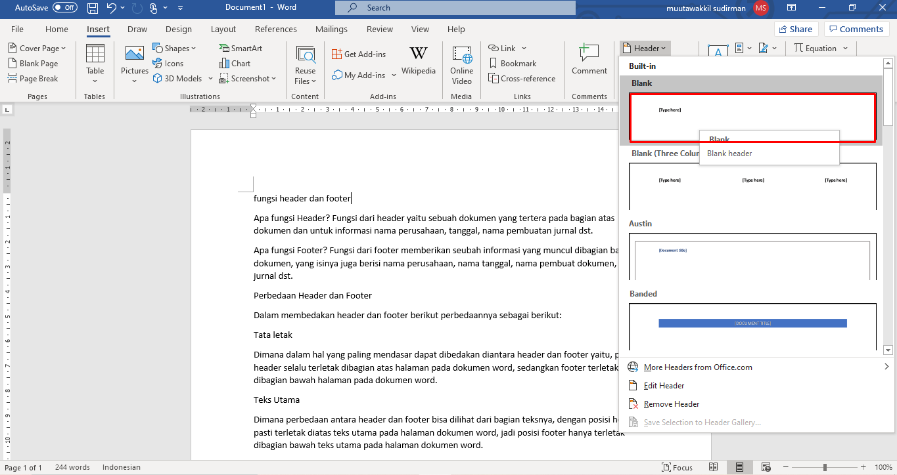
Task: Enable Focus mode in status bar
Action: point(677,467)
